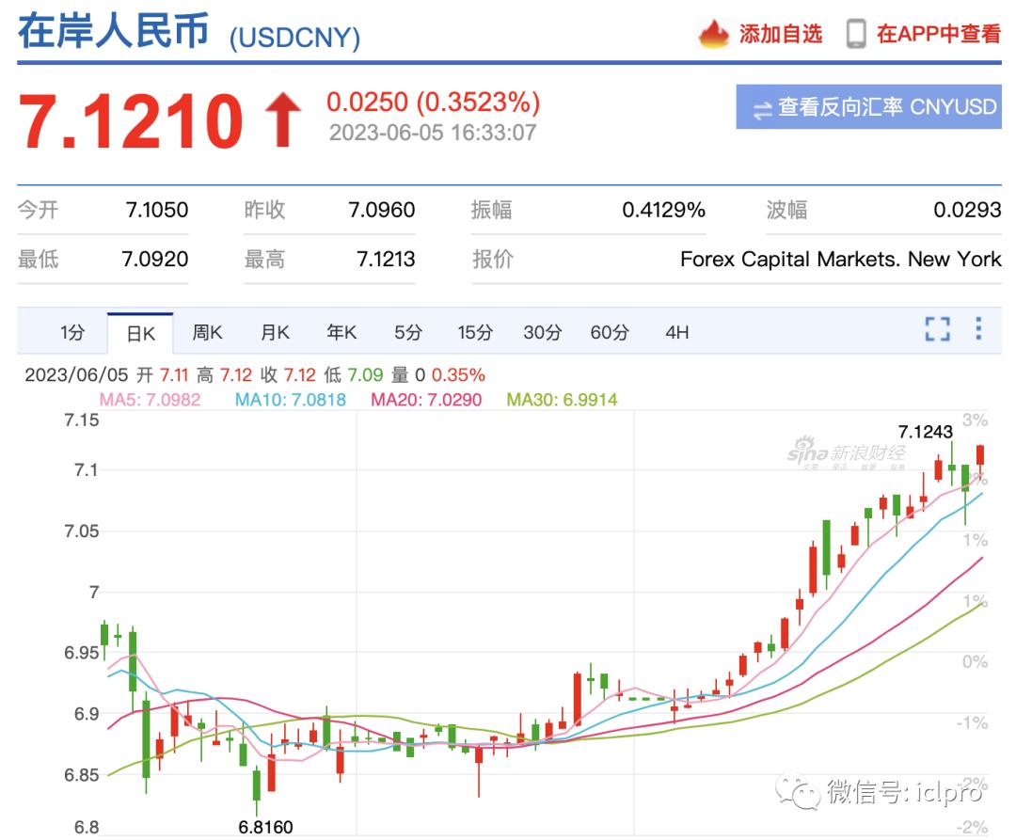The image size is (1016, 840).
Task: Click the 振幅 value 0.4129%
Action: point(663,210)
